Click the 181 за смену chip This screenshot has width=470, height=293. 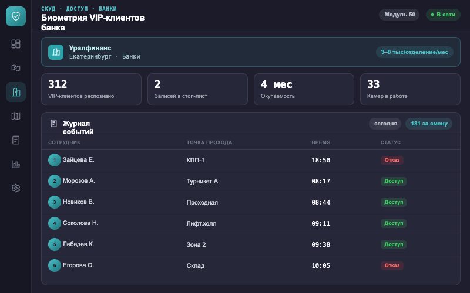point(429,124)
